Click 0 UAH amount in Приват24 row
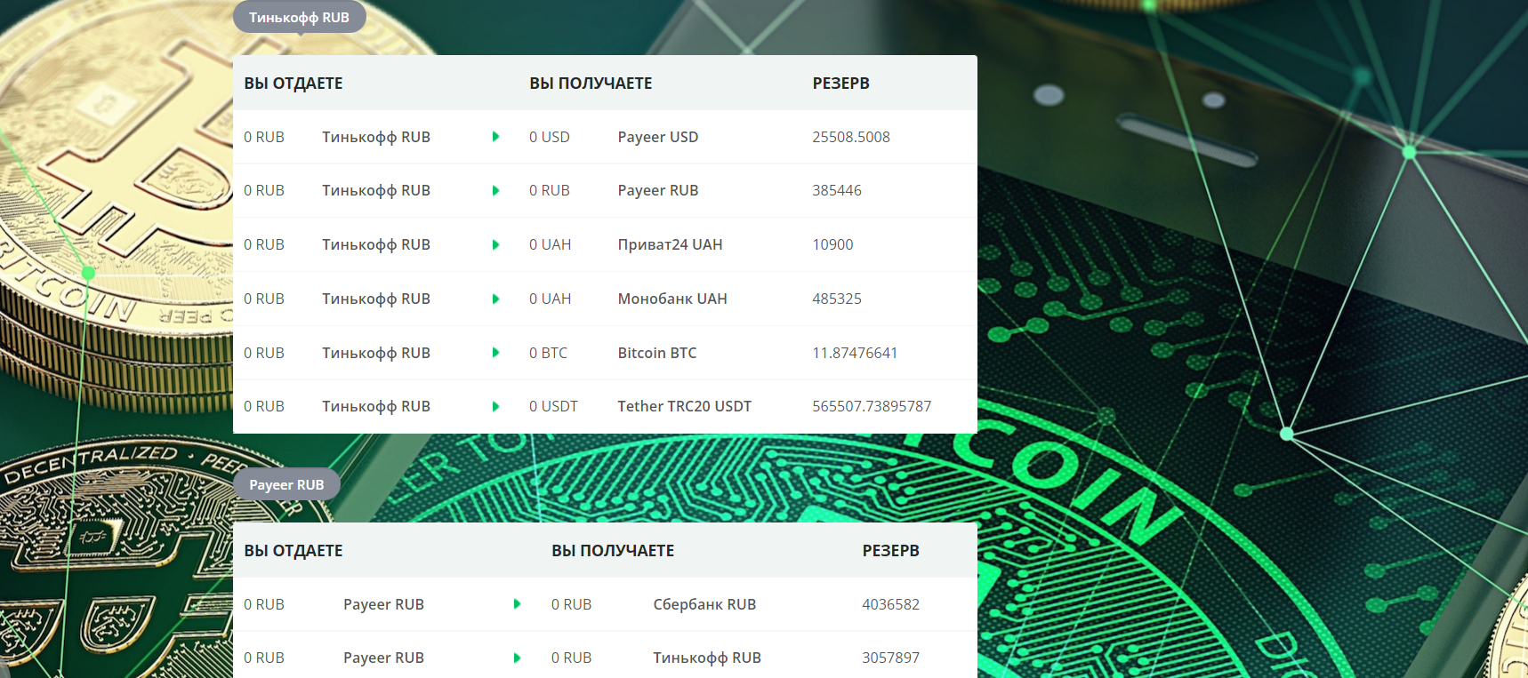This screenshot has height=678, width=1528. [x=550, y=244]
